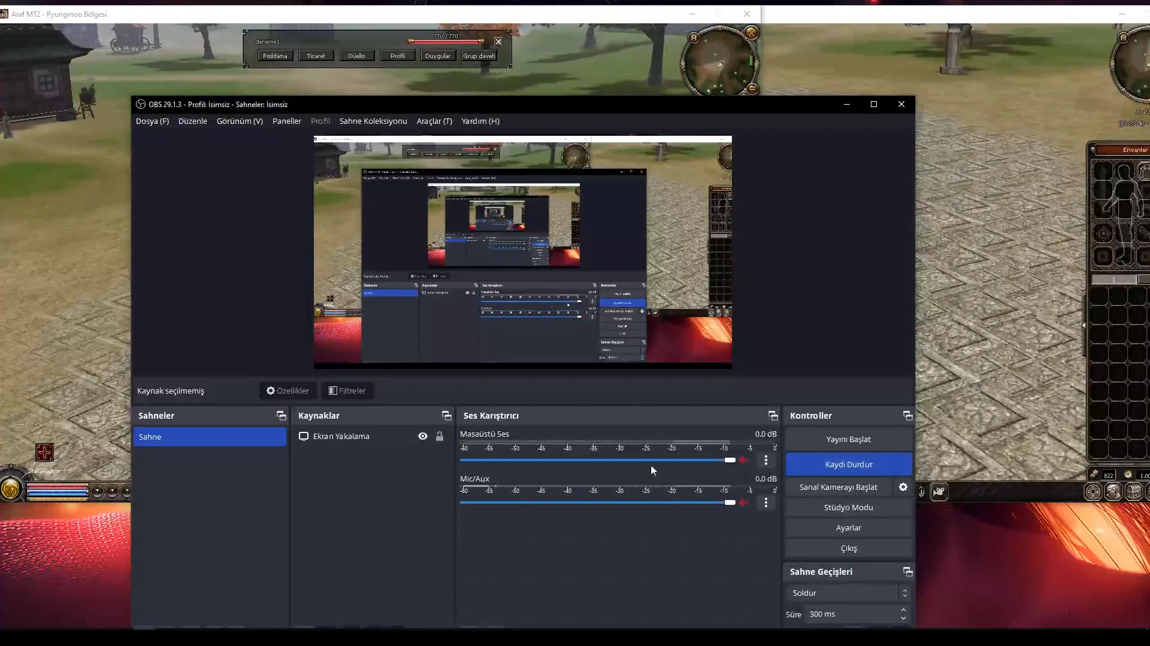
Task: Open Masaüstü Ses three-dot options menu
Action: coord(765,460)
